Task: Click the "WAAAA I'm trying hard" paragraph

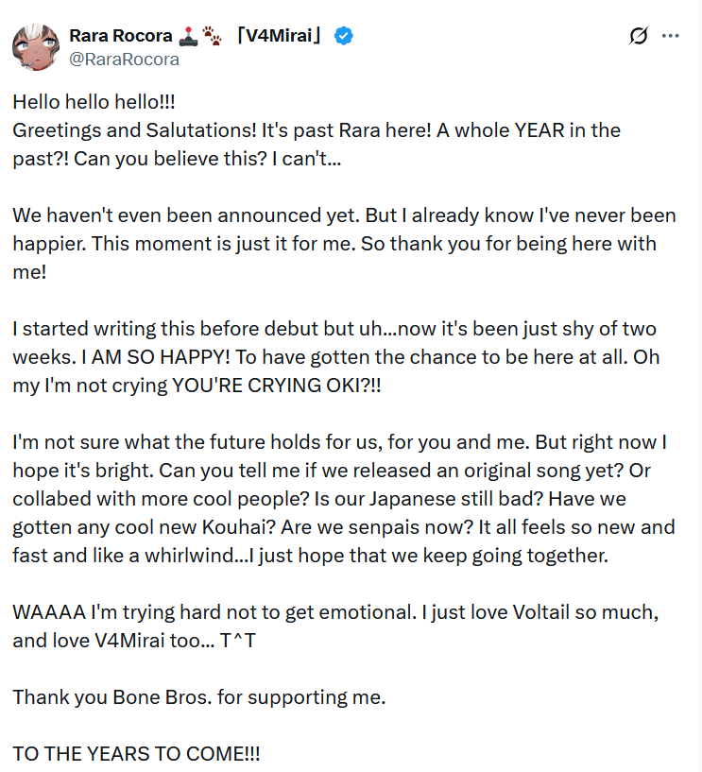Action: click(x=335, y=626)
